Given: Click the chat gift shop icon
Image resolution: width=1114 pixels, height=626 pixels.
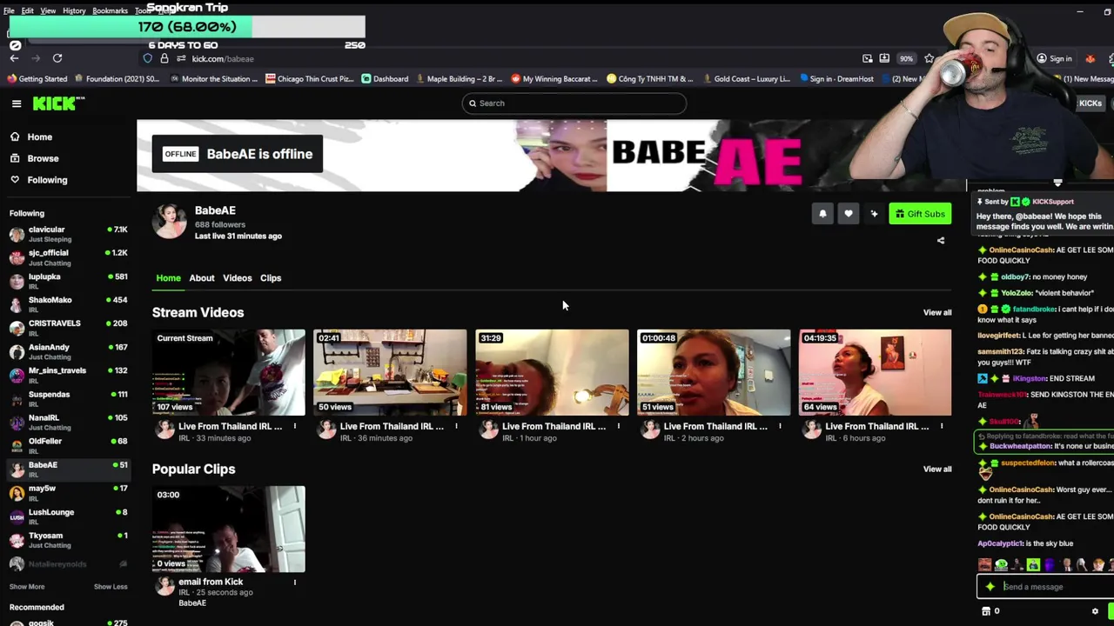Looking at the screenshot, I should coord(986,611).
